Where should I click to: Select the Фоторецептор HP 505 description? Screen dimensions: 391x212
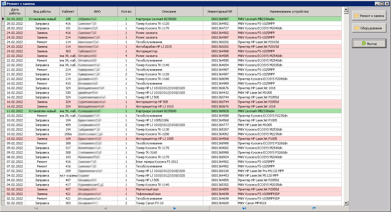(169, 102)
